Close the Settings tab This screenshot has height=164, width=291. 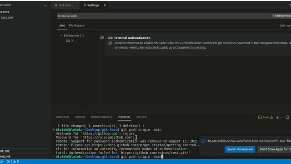pos(105,5)
